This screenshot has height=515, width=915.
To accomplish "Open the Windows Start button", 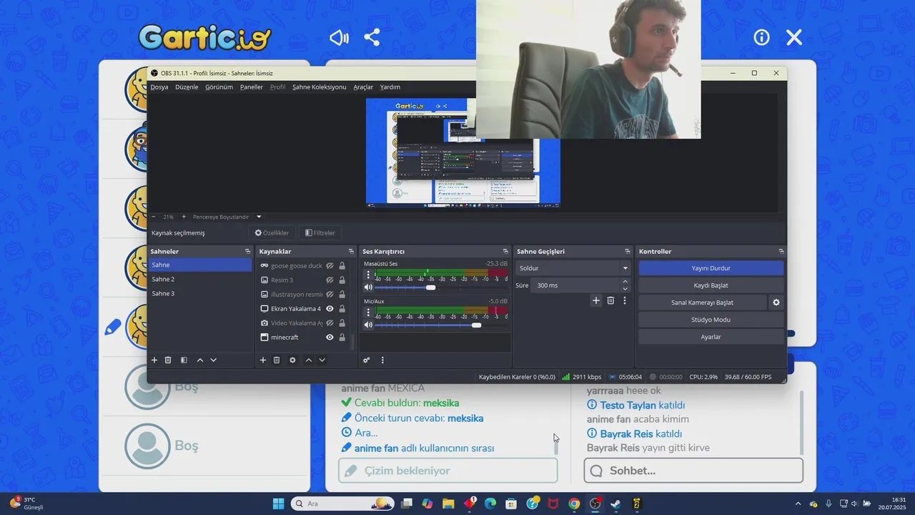I will coord(278,504).
